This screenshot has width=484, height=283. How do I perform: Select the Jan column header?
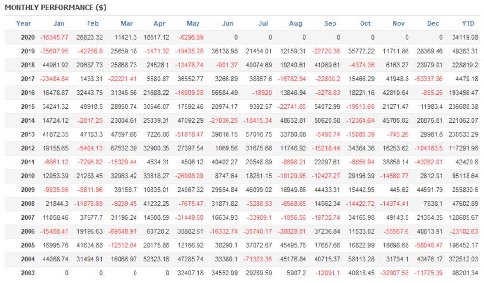click(x=59, y=23)
